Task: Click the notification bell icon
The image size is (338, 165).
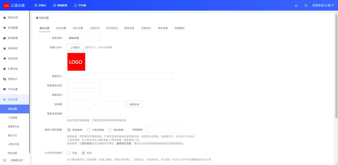Action: point(296,5)
